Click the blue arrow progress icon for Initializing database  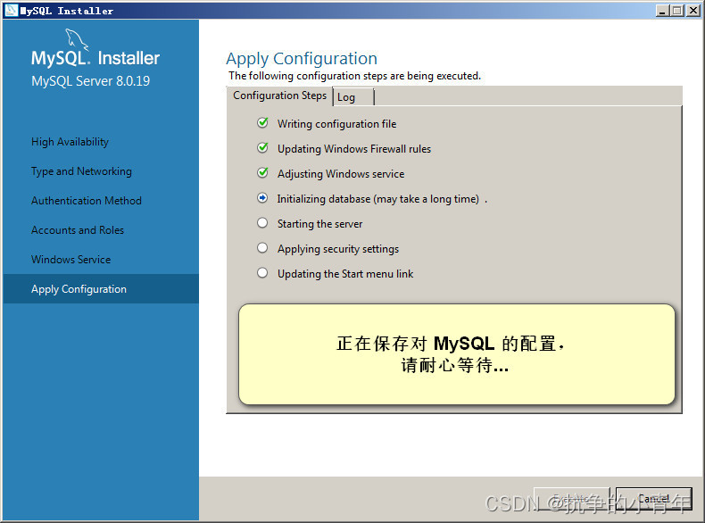click(x=262, y=198)
